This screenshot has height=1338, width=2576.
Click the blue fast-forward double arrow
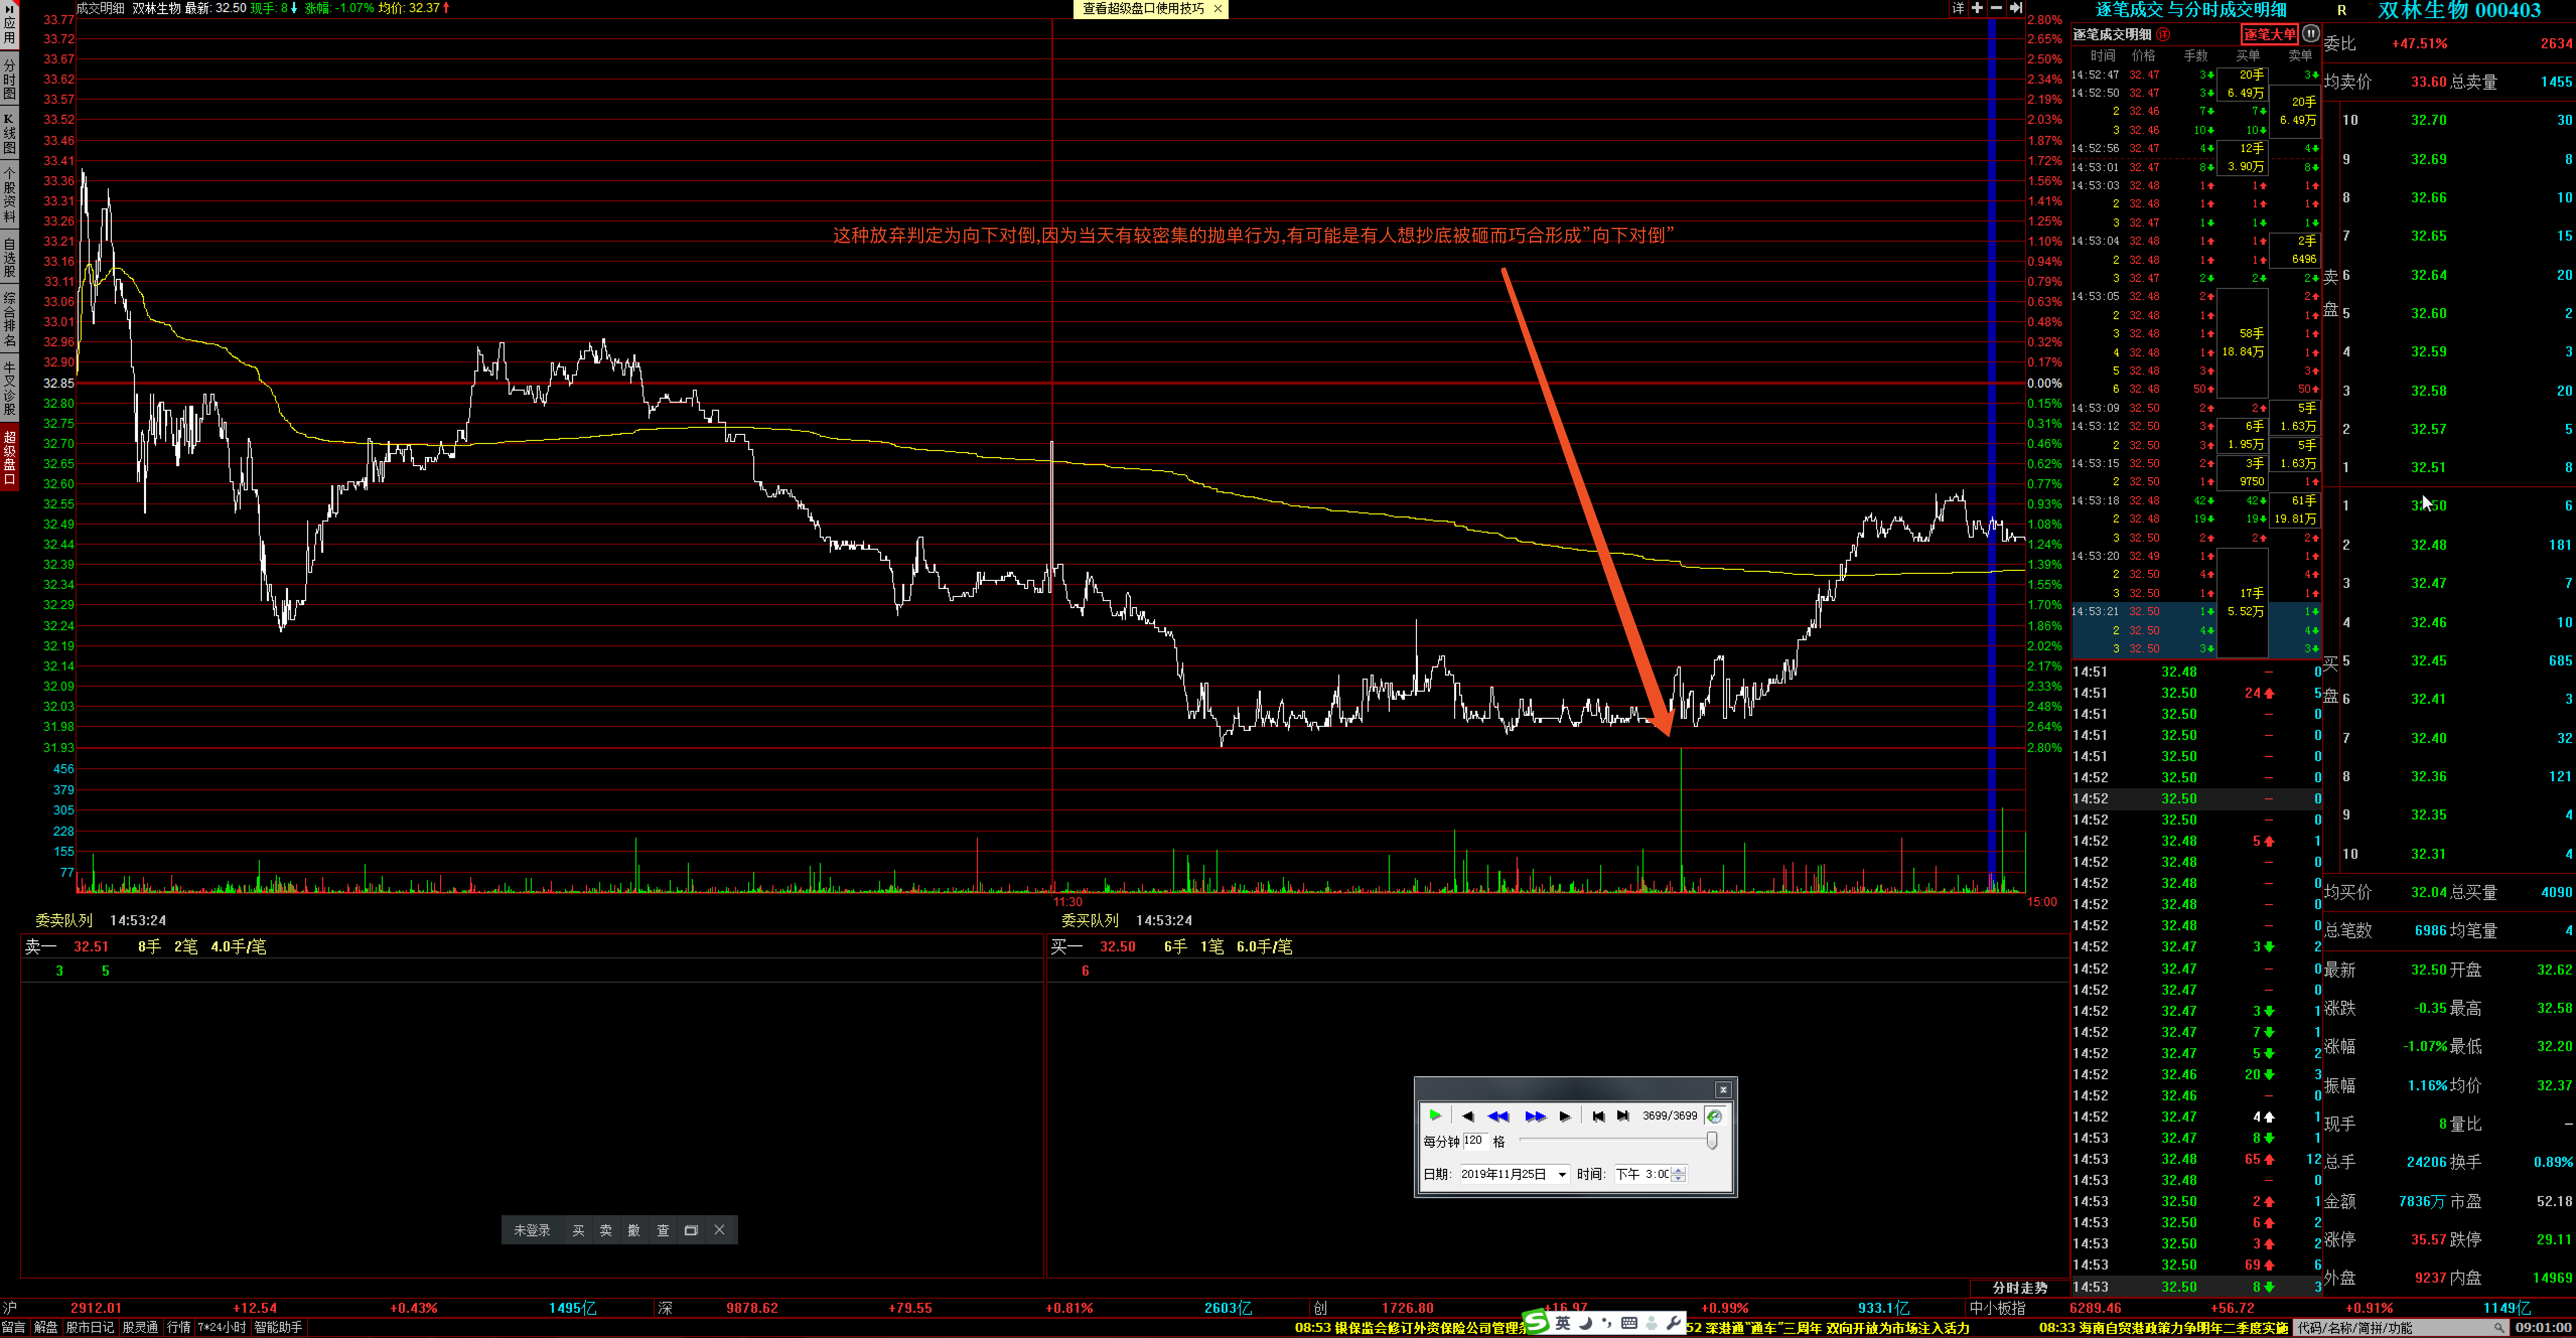click(x=1535, y=1116)
